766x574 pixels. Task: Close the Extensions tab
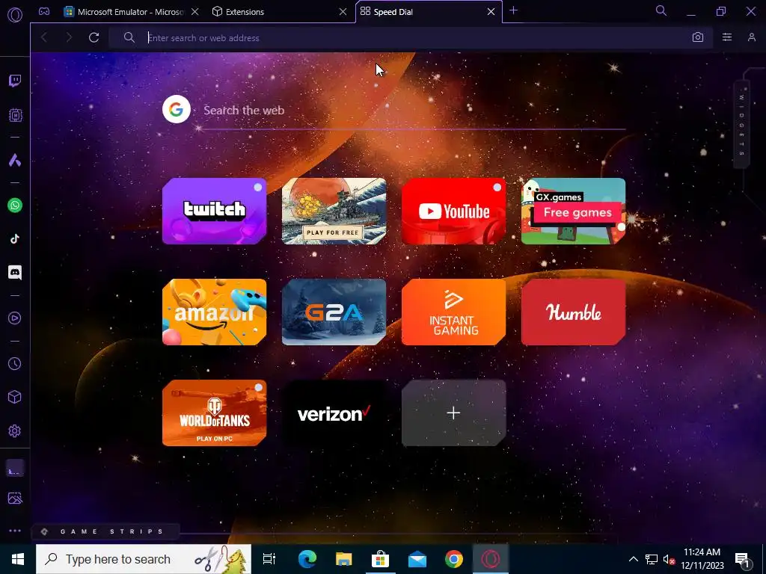(x=343, y=12)
